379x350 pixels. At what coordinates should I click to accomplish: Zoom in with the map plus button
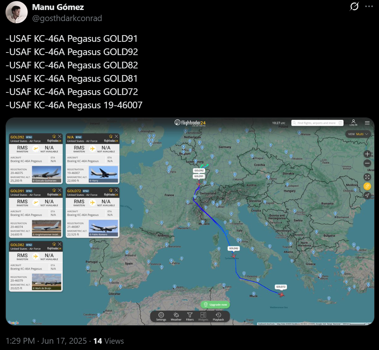pos(367,154)
